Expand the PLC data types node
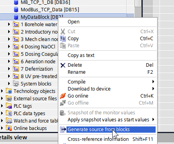 (x=2, y=113)
